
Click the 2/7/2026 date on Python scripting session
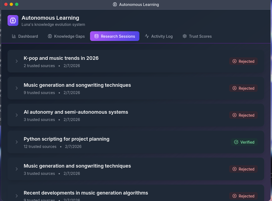click(73, 147)
